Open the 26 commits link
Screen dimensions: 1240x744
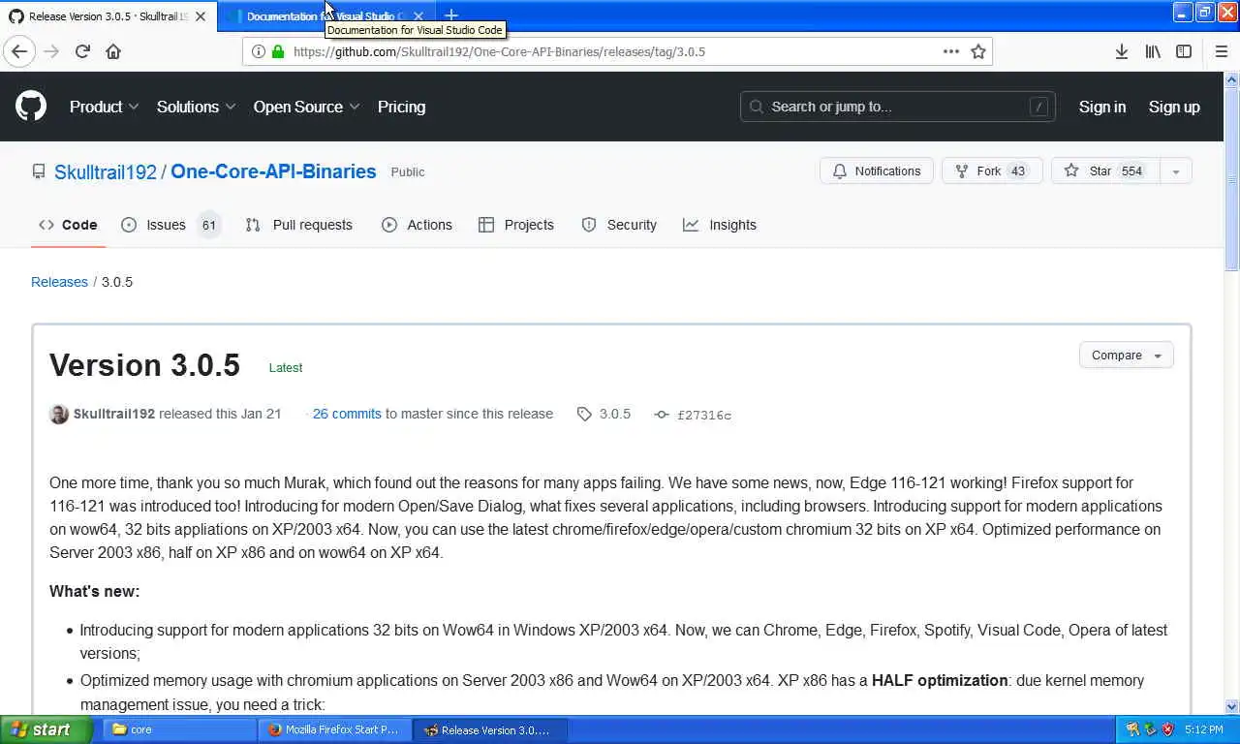(x=347, y=414)
